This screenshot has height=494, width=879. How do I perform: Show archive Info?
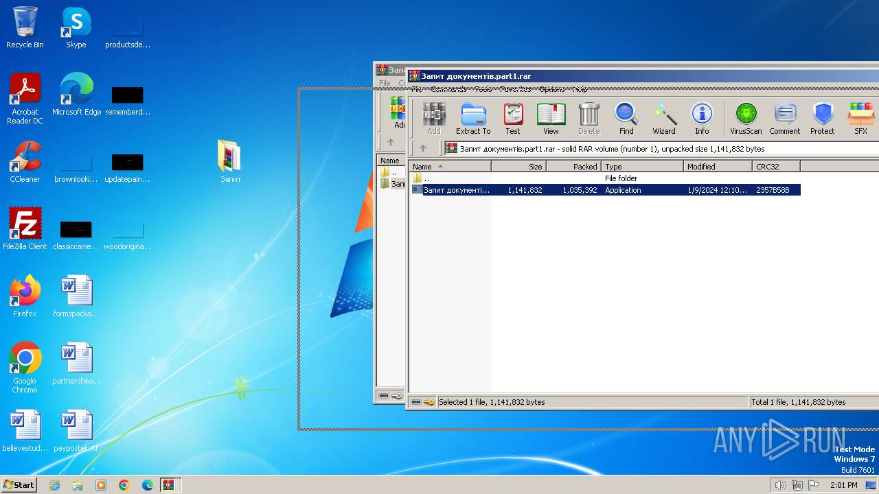pos(702,119)
